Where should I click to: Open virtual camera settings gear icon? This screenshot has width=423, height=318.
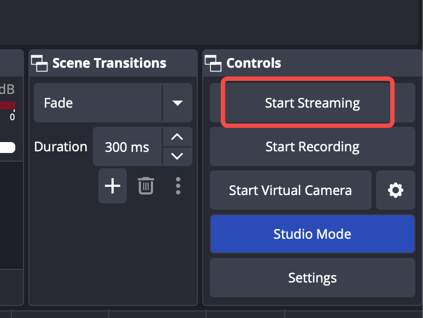click(396, 190)
